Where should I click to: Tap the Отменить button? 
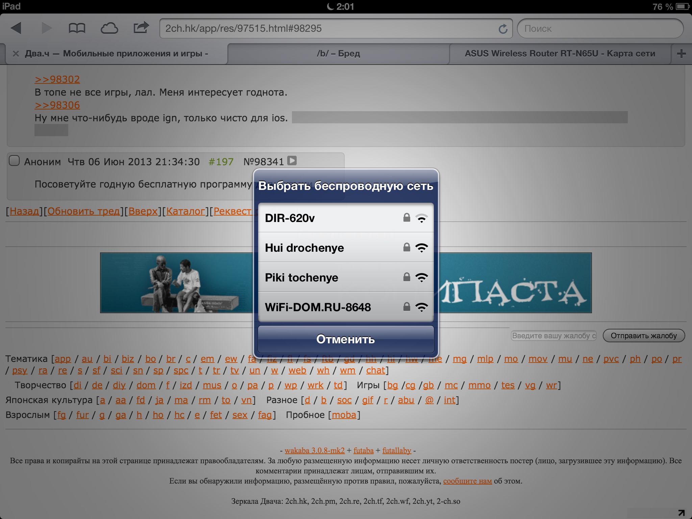[x=346, y=339]
